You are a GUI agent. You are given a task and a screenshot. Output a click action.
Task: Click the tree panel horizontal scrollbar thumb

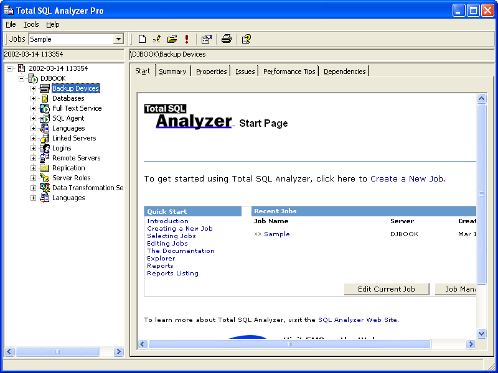coord(57,351)
